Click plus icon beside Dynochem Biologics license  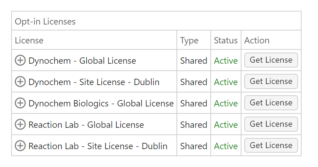point(20,103)
